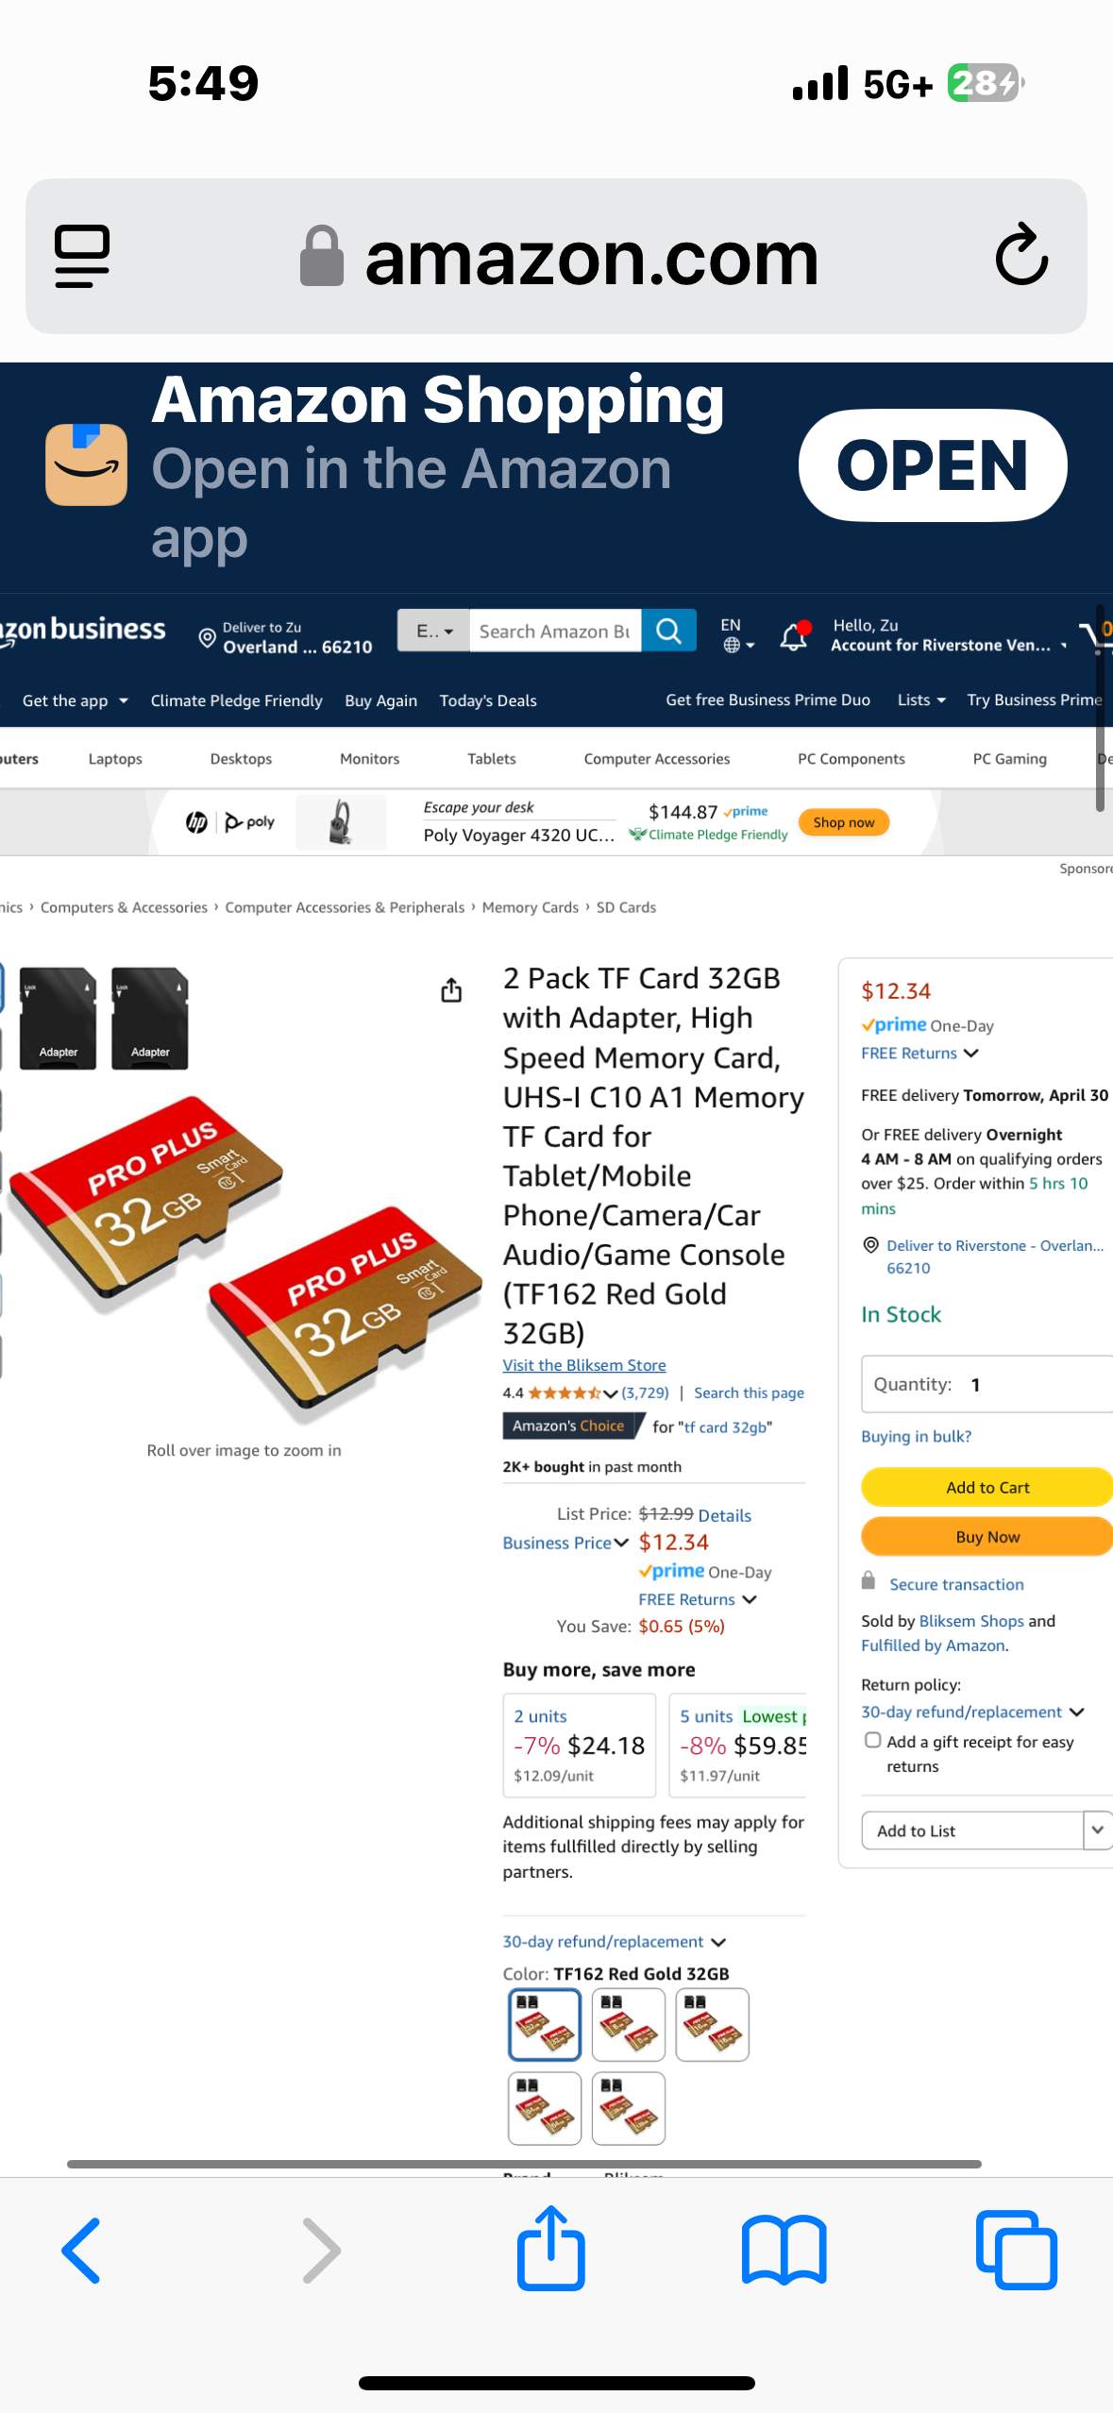The height and width of the screenshot is (2413, 1113).
Task: Select the 5 units bulk option
Action: pos(738,1744)
